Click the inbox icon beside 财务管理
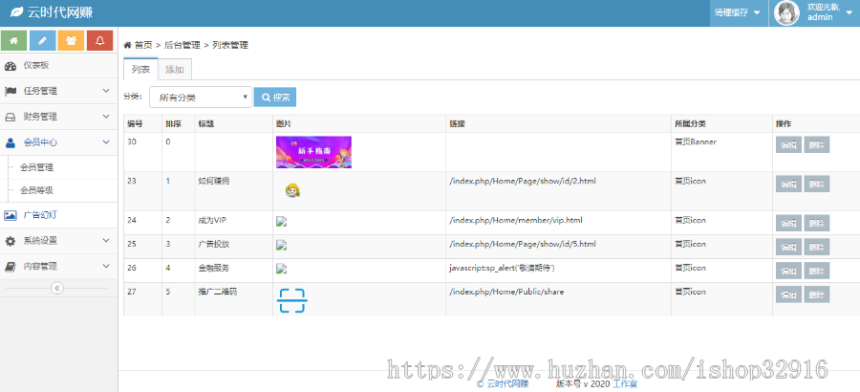860x392 pixels. point(11,117)
